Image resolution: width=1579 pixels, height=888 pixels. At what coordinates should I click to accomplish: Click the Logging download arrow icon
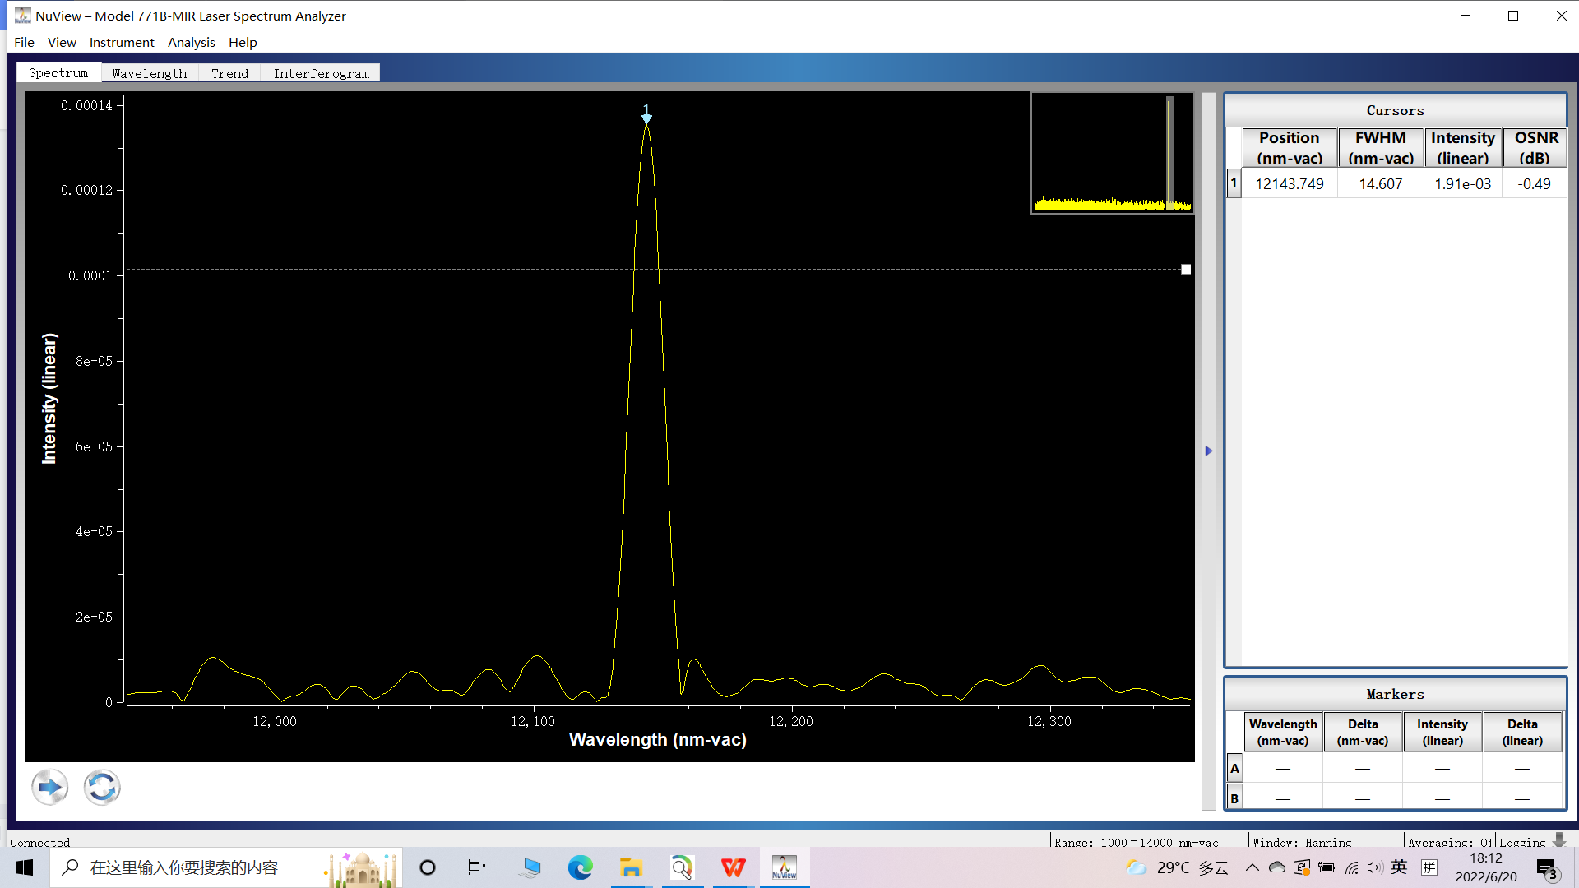[1559, 840]
